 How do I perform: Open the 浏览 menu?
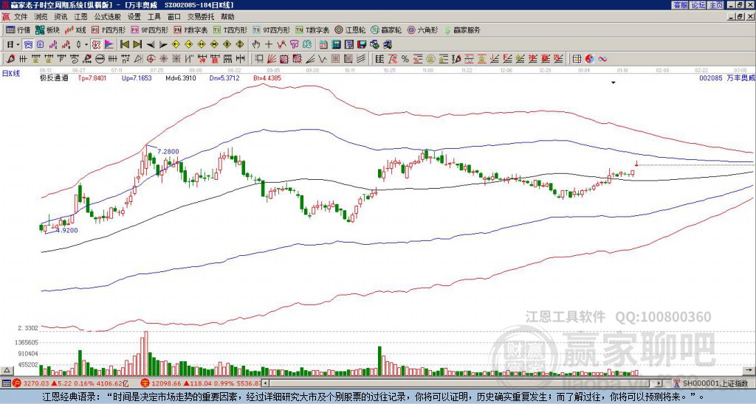(41, 17)
